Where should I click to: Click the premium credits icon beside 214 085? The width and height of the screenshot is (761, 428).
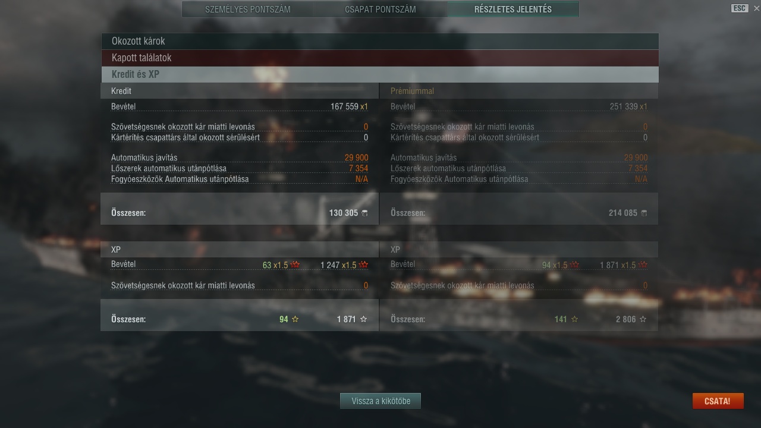pos(644,213)
